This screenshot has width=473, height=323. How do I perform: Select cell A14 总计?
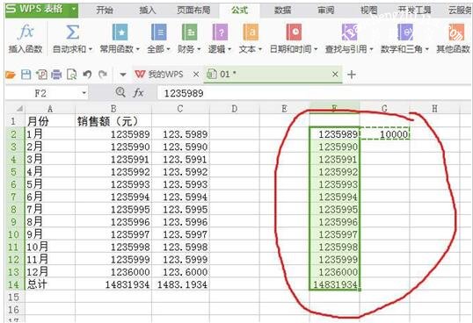[50, 284]
